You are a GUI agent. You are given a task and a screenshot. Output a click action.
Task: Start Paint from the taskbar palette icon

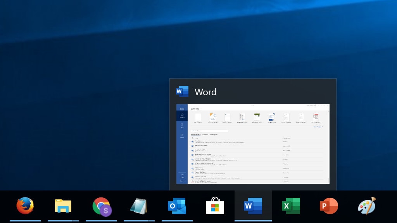click(367, 206)
